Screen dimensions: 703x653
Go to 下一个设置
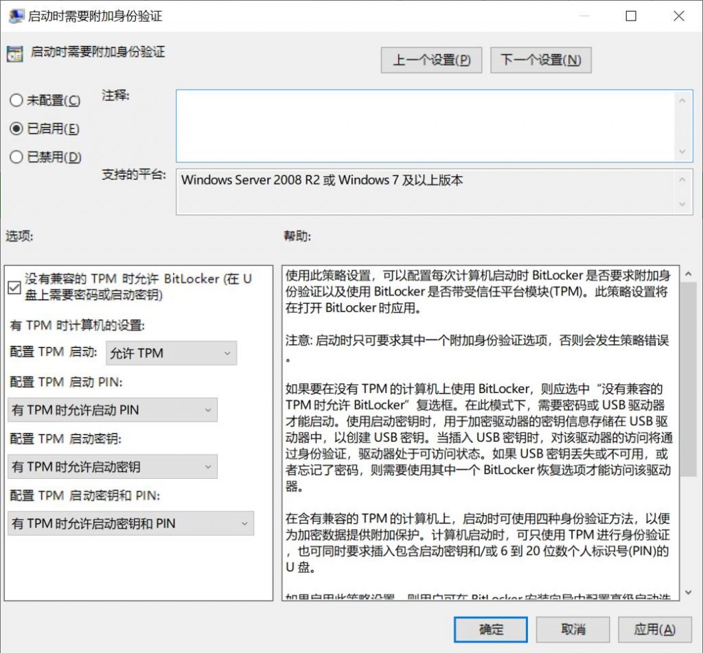540,60
